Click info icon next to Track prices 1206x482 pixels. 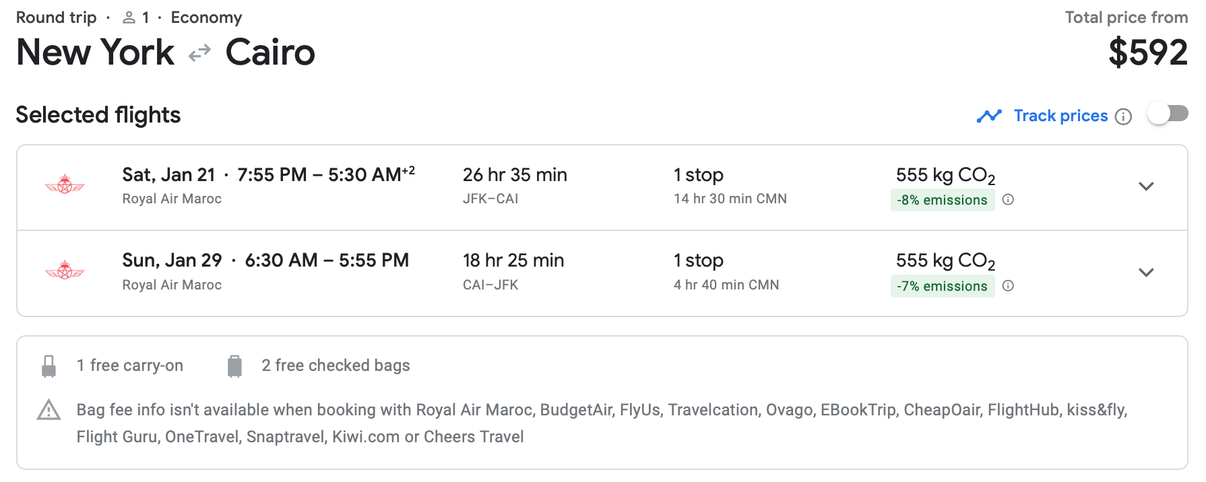1123,116
